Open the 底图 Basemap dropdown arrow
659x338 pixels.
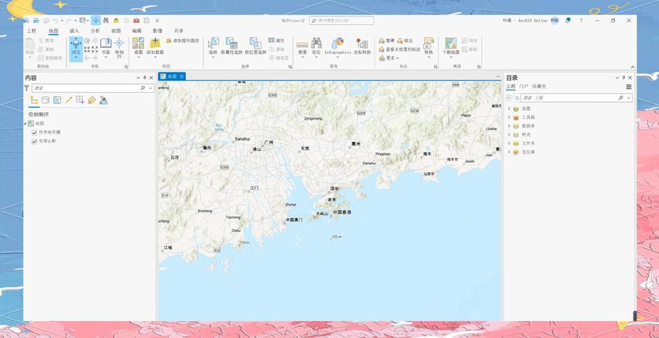tap(139, 57)
